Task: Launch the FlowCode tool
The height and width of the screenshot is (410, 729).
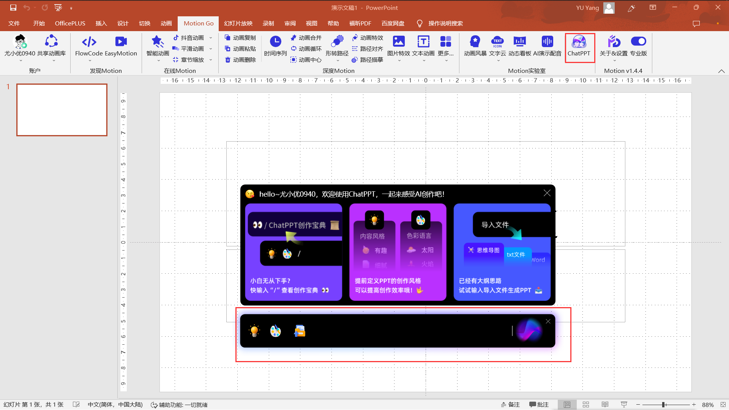Action: [x=89, y=45]
